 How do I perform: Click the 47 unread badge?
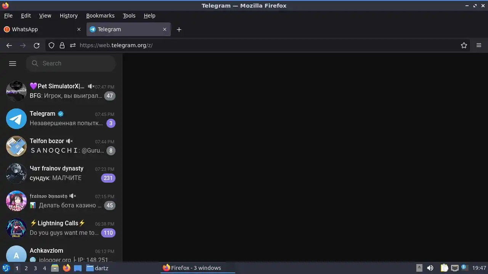[x=110, y=96]
